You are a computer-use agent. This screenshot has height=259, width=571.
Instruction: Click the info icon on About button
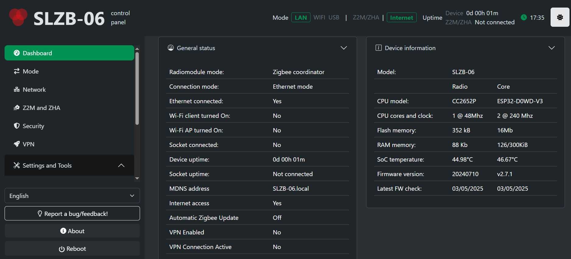(x=63, y=231)
